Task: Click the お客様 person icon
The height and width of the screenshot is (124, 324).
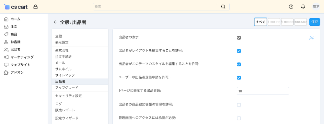Action: pos(6,42)
